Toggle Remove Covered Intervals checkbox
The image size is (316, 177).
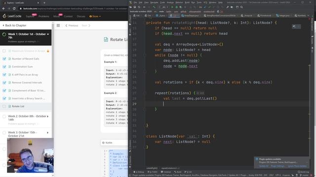click(4, 83)
